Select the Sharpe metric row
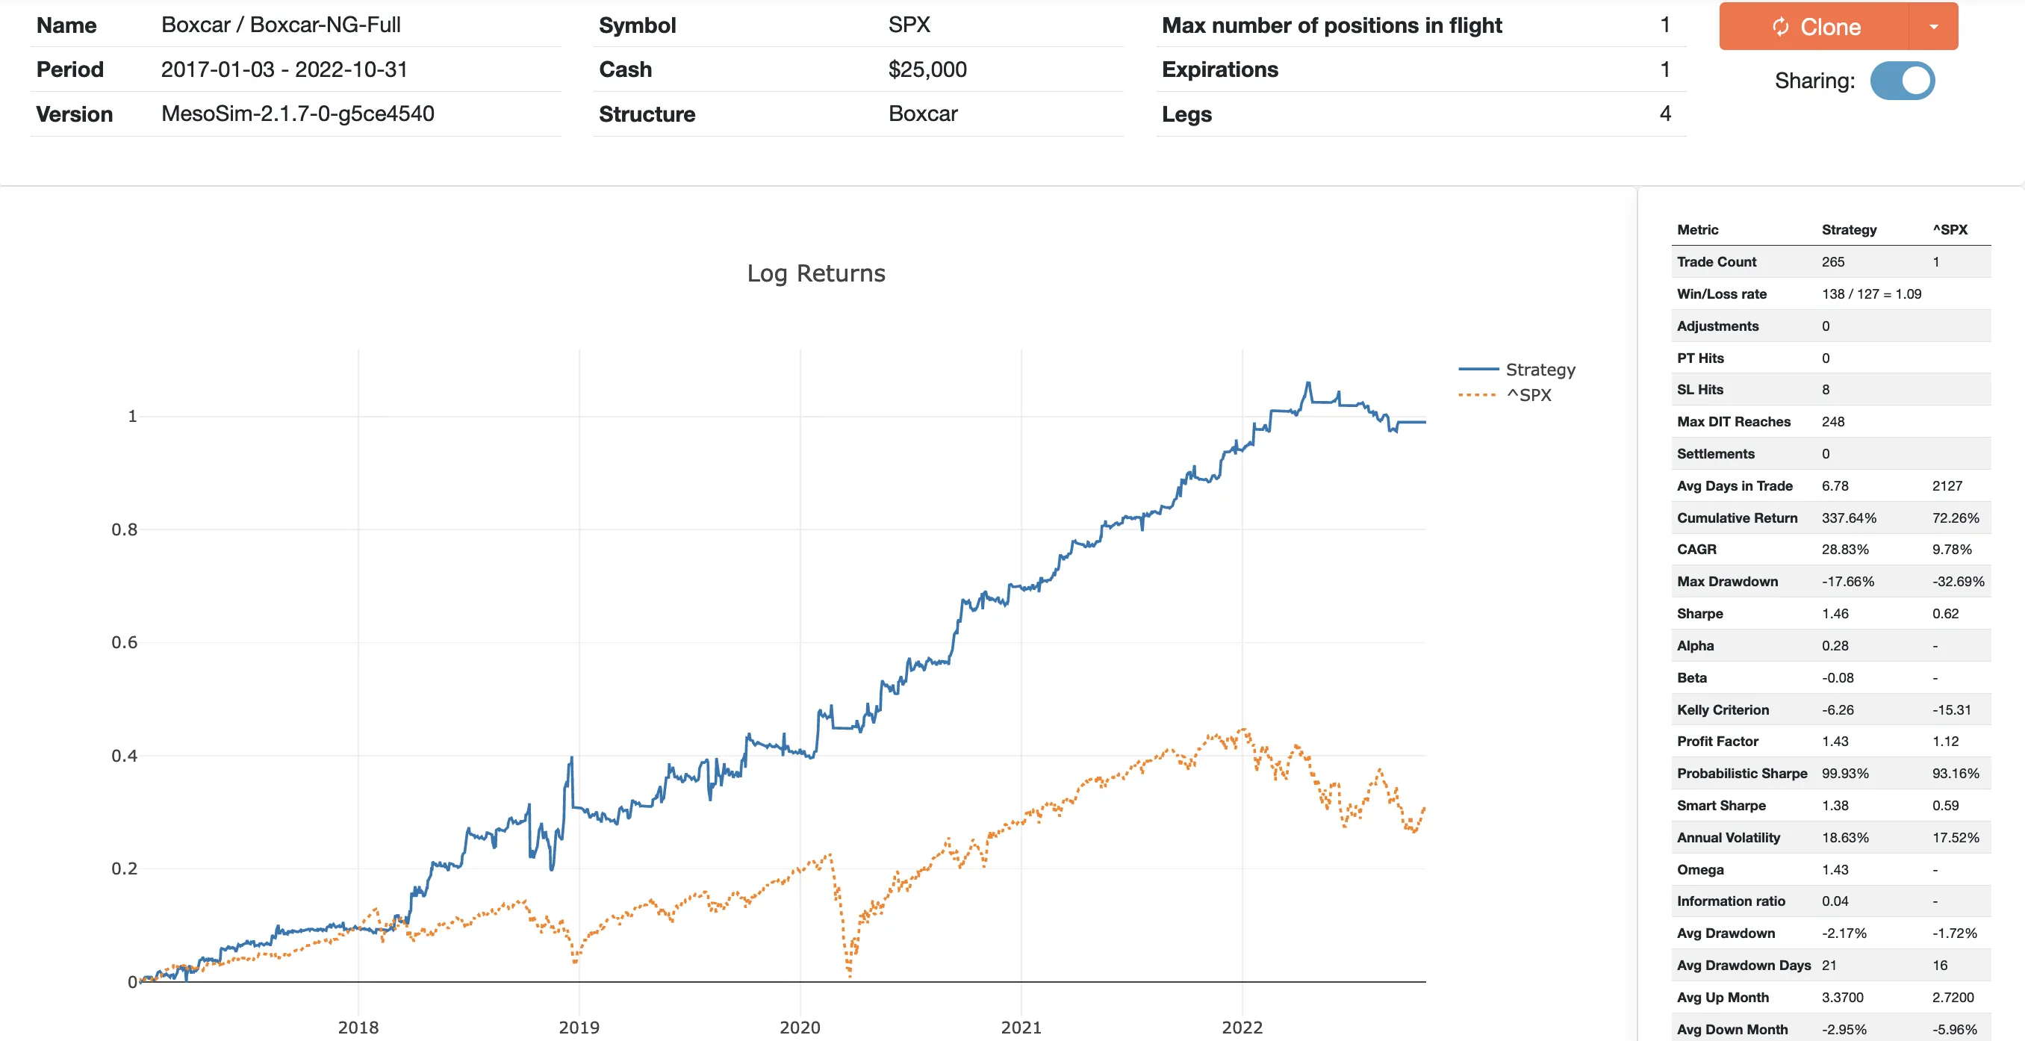The width and height of the screenshot is (2025, 1041). point(1699,613)
